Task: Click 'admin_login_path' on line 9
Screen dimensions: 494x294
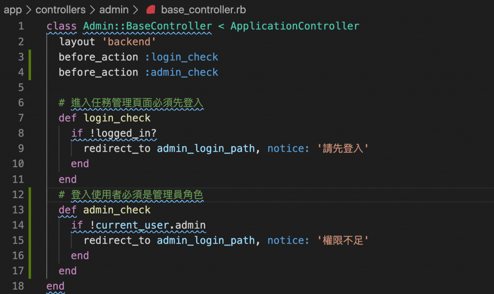Action: tap(206, 148)
